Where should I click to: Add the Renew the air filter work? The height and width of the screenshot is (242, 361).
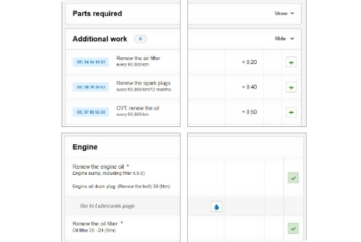pos(291,62)
